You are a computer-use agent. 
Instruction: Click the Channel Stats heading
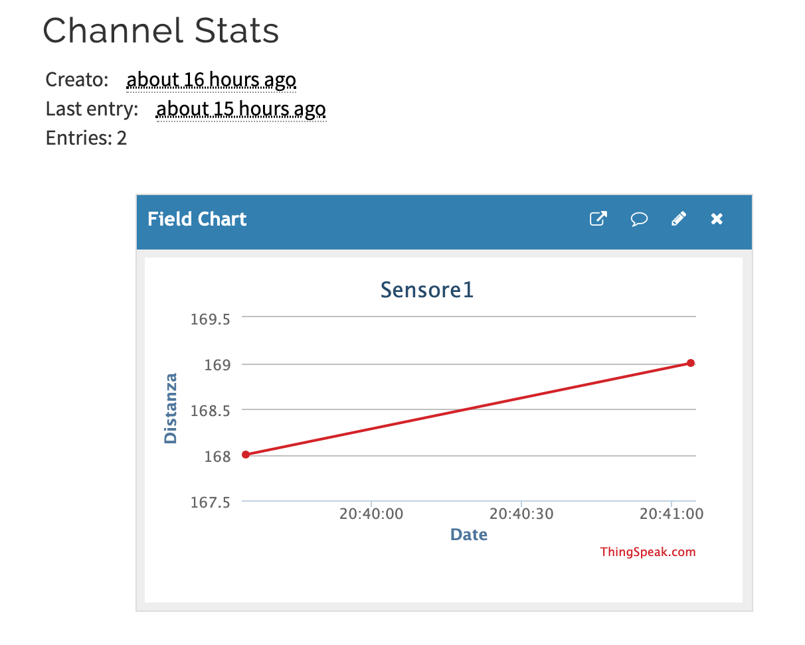[161, 30]
